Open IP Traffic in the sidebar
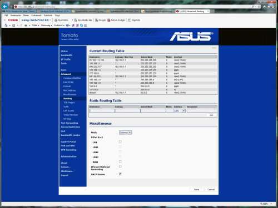Screen dimensions: 278x208 [66, 59]
